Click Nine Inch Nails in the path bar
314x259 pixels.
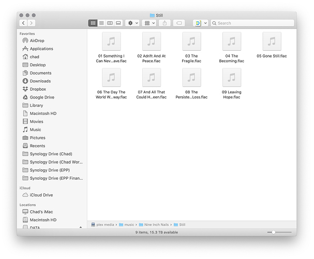(x=154, y=224)
